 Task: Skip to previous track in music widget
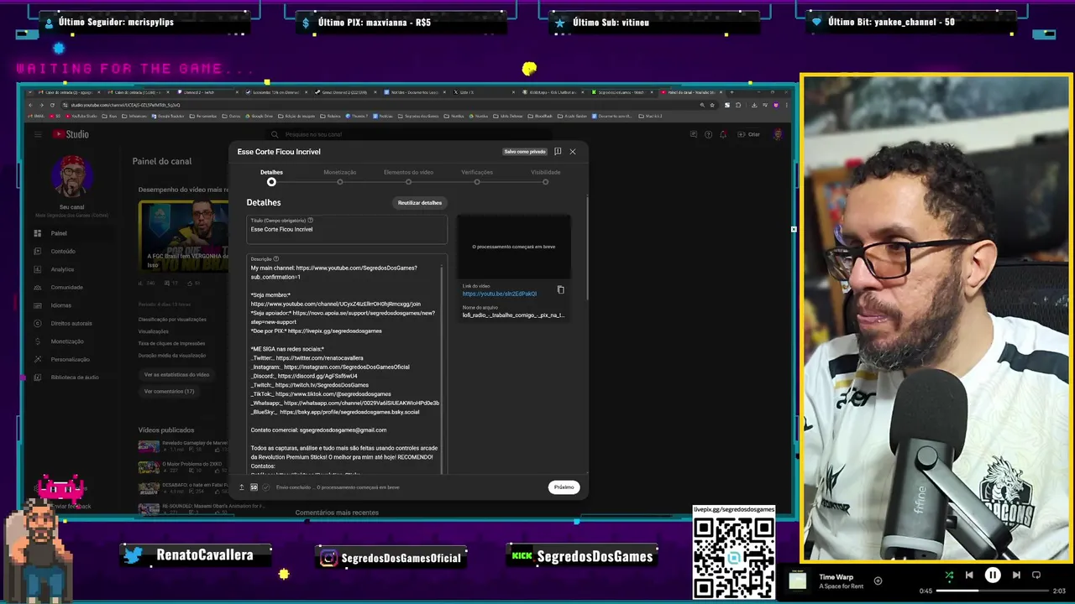pos(969,575)
